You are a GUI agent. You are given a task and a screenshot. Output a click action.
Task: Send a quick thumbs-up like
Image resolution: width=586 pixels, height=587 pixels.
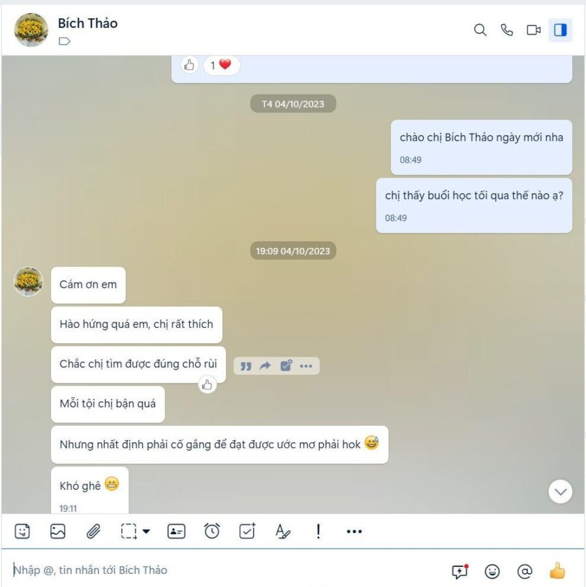pyautogui.click(x=557, y=571)
